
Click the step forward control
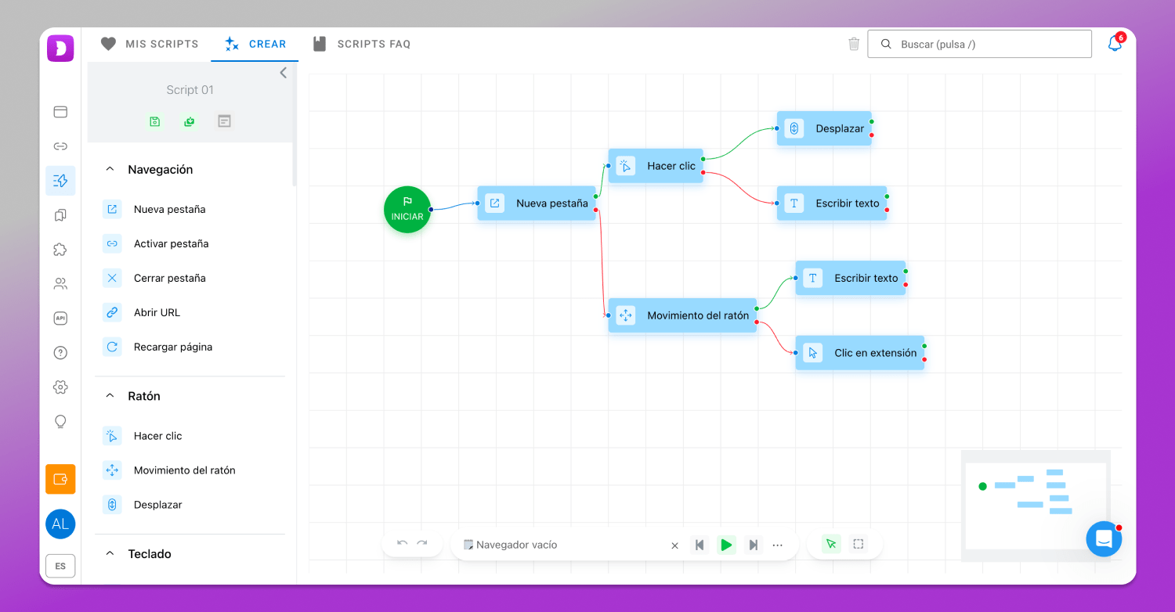point(753,545)
